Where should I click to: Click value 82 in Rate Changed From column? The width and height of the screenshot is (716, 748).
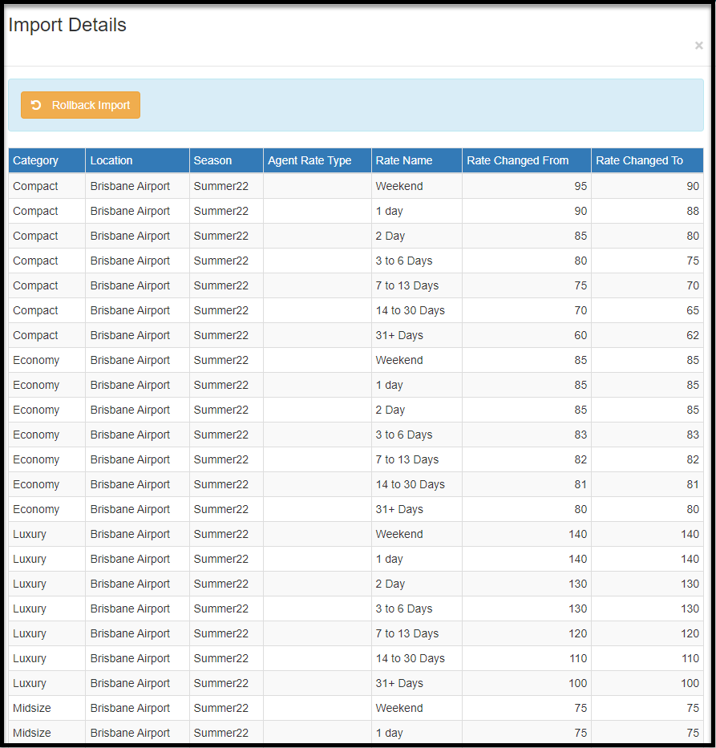pyautogui.click(x=580, y=459)
